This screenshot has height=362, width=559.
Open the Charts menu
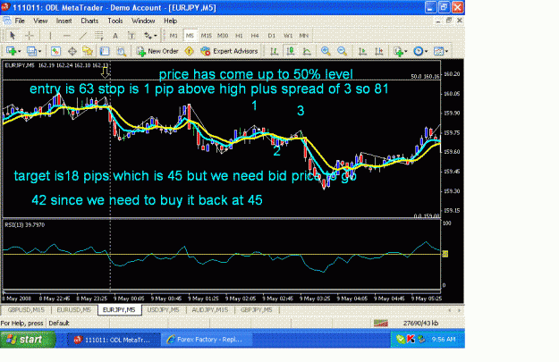click(x=89, y=21)
